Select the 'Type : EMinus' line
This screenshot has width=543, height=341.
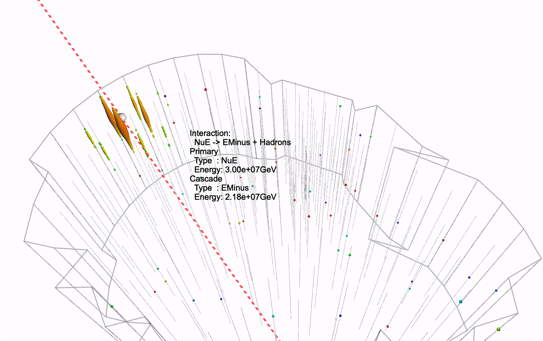pyautogui.click(x=222, y=188)
